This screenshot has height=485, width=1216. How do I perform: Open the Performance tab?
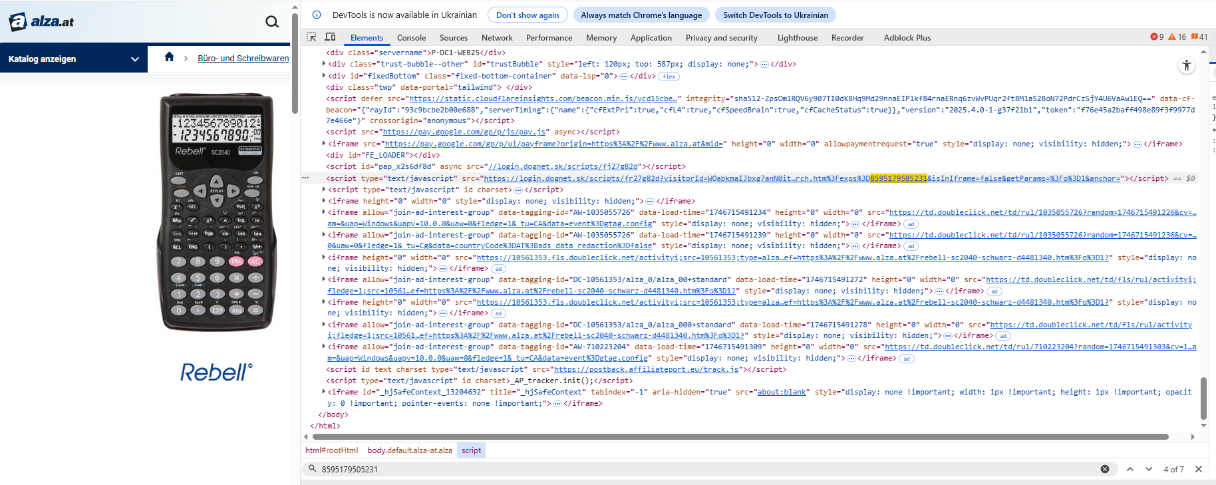pos(549,38)
